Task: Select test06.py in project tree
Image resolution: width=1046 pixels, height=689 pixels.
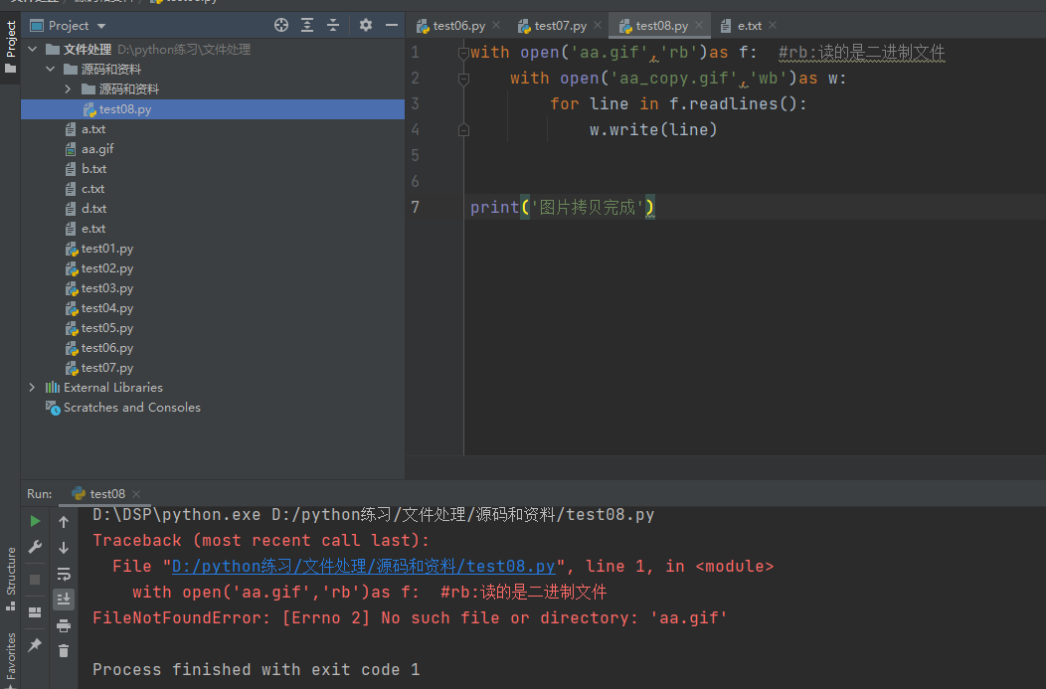Action: pyautogui.click(x=106, y=348)
